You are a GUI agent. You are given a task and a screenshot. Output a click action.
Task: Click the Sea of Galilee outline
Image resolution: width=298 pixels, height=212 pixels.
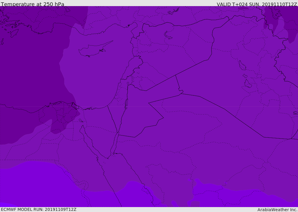pyautogui.click(x=128, y=83)
